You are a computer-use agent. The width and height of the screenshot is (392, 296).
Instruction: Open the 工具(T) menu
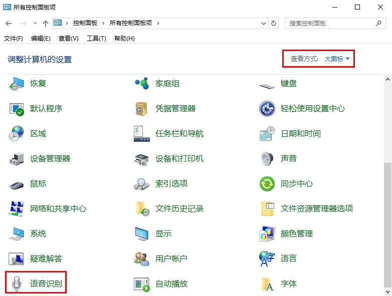tap(96, 39)
